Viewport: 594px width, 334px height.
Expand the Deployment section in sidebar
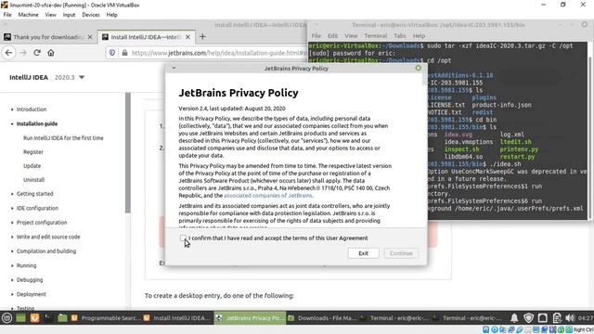pyautogui.click(x=31, y=294)
